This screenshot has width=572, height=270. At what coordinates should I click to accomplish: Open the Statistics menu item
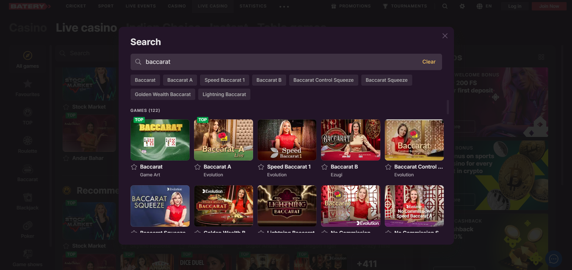(x=253, y=6)
